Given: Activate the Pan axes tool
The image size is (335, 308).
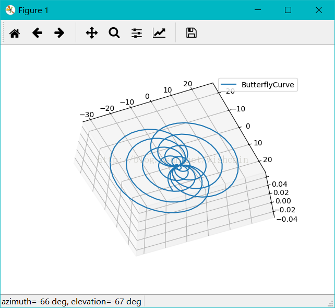Looking at the screenshot, I should tap(92, 33).
